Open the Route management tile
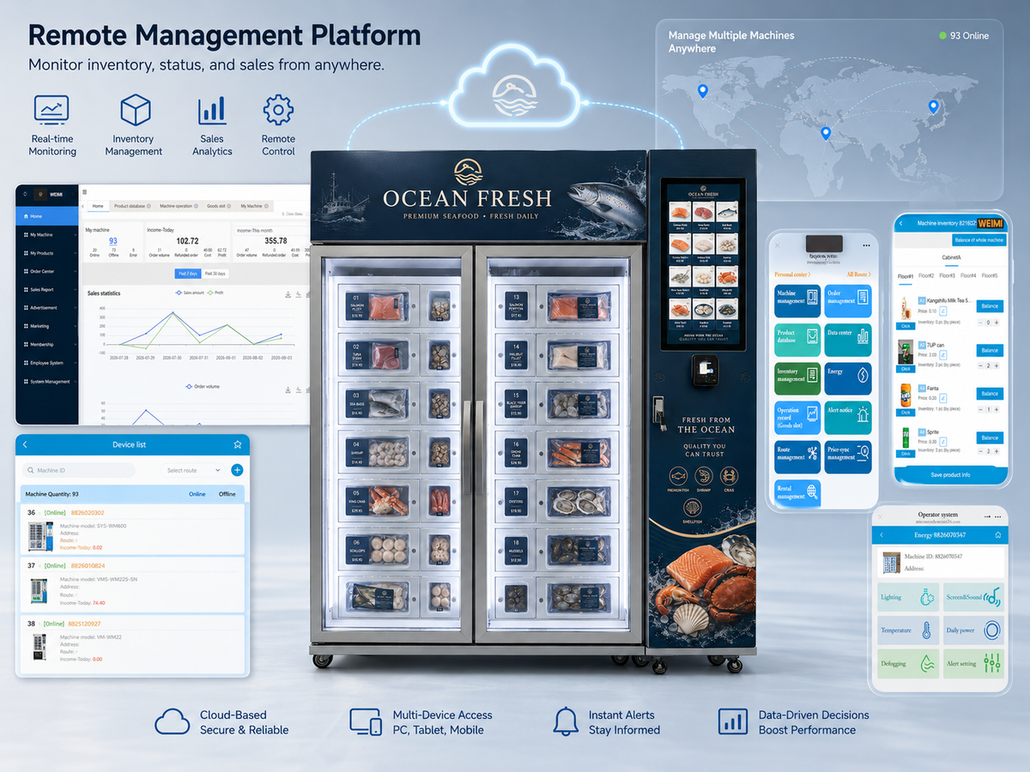 coord(797,456)
